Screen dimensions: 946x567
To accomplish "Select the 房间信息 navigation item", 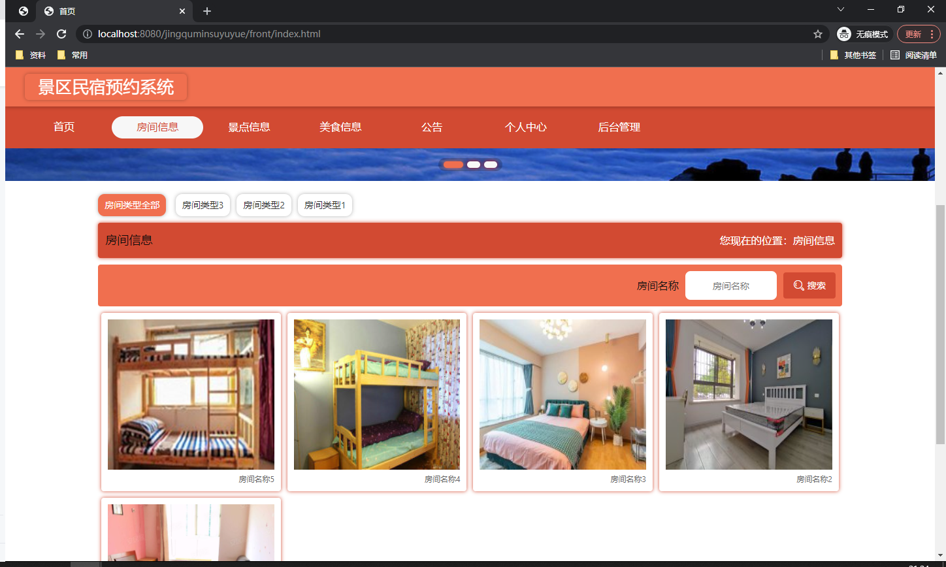I will 157,127.
